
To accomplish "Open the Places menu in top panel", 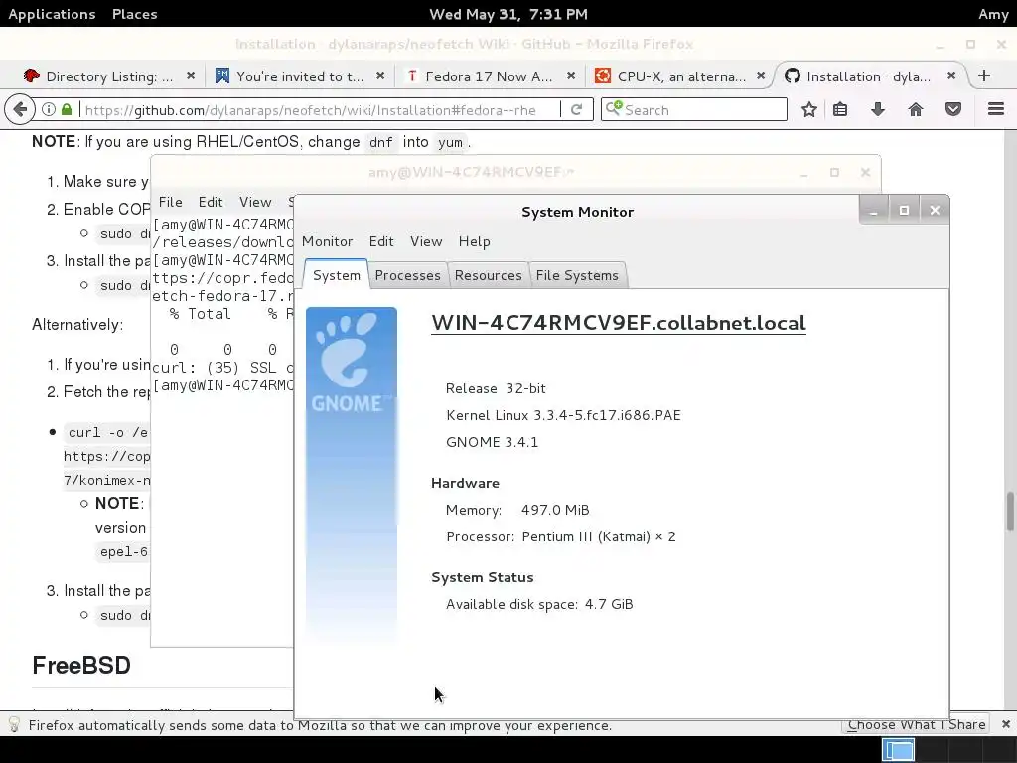I will (x=135, y=14).
